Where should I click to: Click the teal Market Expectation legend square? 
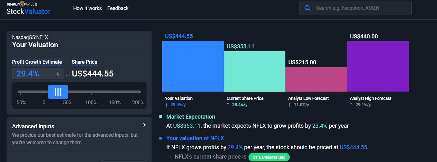point(161,117)
